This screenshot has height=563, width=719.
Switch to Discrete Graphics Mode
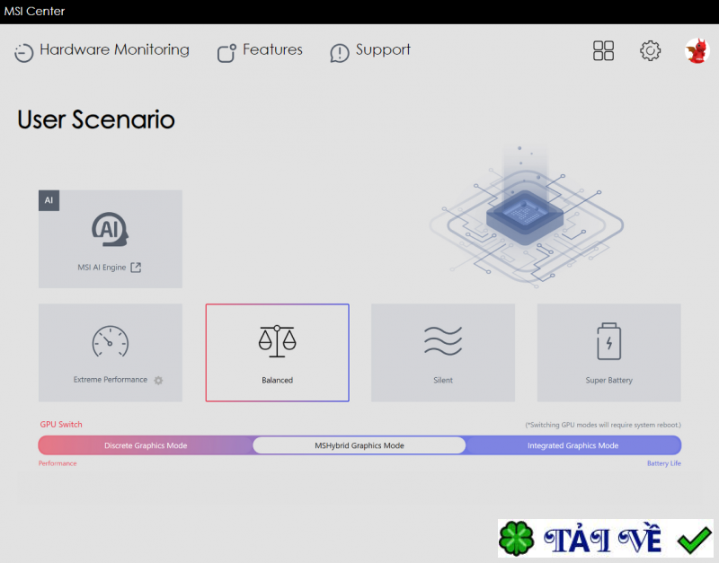click(x=146, y=445)
